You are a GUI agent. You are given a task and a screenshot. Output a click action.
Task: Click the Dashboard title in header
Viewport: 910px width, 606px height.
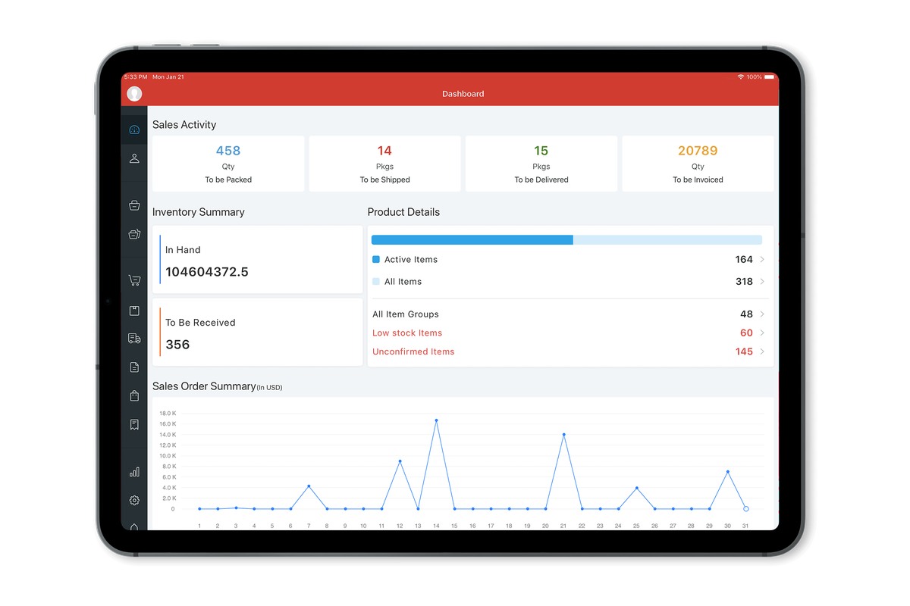point(463,94)
